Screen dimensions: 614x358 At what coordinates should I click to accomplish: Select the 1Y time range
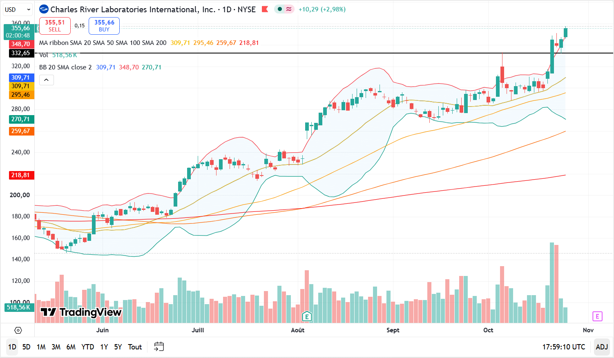[x=104, y=347]
